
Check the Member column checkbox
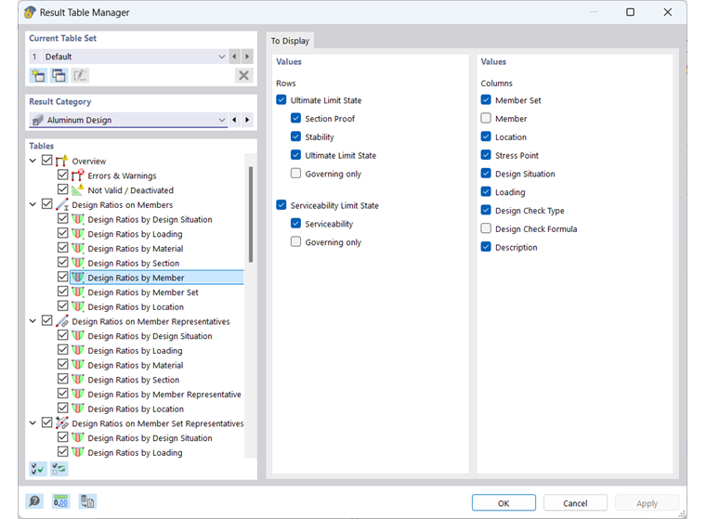(486, 119)
